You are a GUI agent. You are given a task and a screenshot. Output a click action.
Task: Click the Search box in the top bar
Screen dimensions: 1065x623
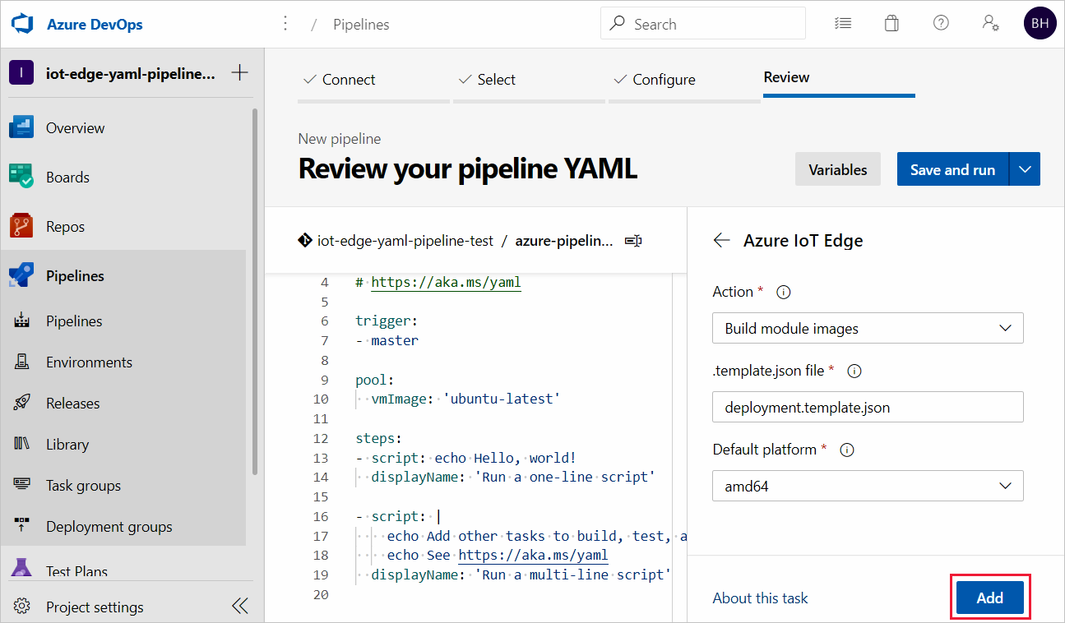click(x=702, y=23)
